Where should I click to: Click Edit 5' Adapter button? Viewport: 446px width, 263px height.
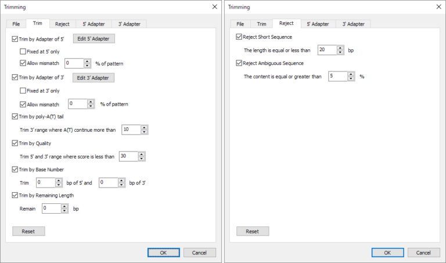coord(94,39)
